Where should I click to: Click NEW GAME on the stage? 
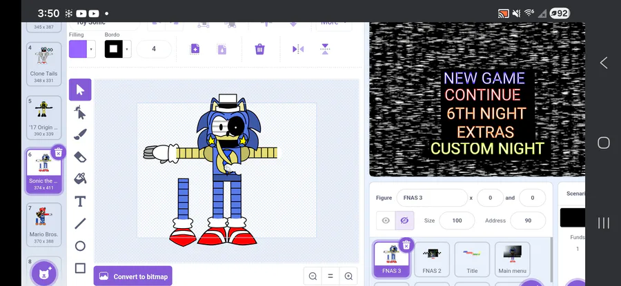click(484, 78)
